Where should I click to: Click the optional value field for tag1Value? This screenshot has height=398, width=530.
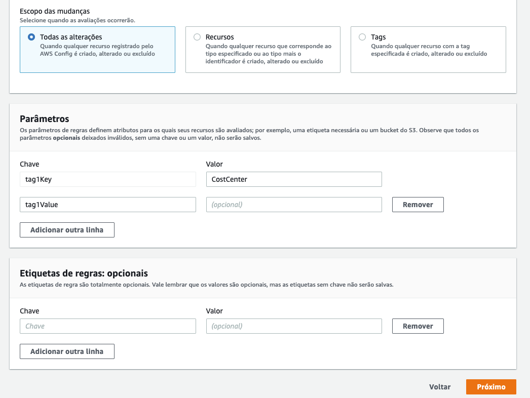coord(294,205)
